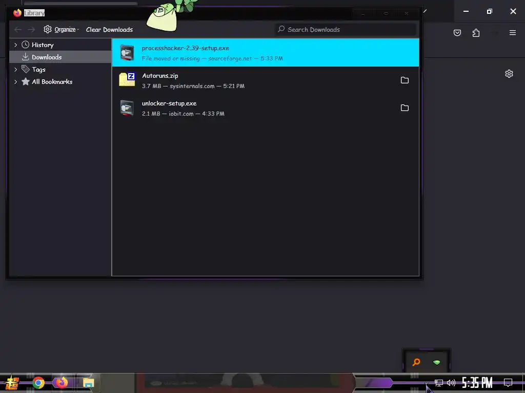Screen dimensions: 525x393
Task: Click the Tags label icon
Action: [x=26, y=69]
